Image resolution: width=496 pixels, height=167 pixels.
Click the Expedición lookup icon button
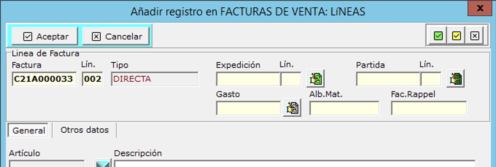[315, 79]
